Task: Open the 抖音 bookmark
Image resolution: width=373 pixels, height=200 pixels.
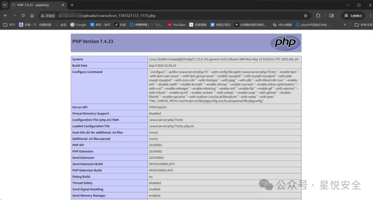Action: click(x=120, y=25)
